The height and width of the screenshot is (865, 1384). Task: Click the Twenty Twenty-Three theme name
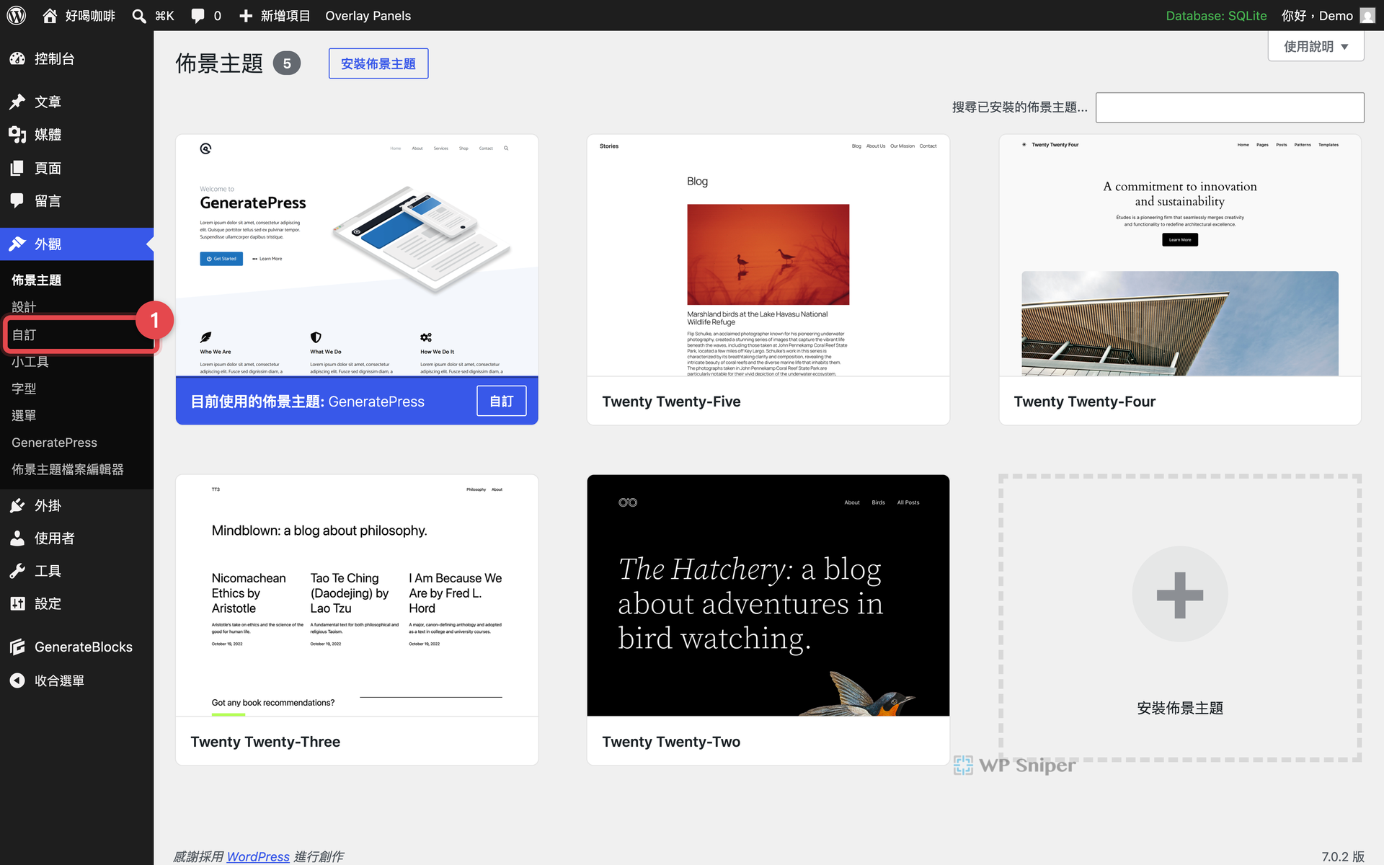pos(265,742)
